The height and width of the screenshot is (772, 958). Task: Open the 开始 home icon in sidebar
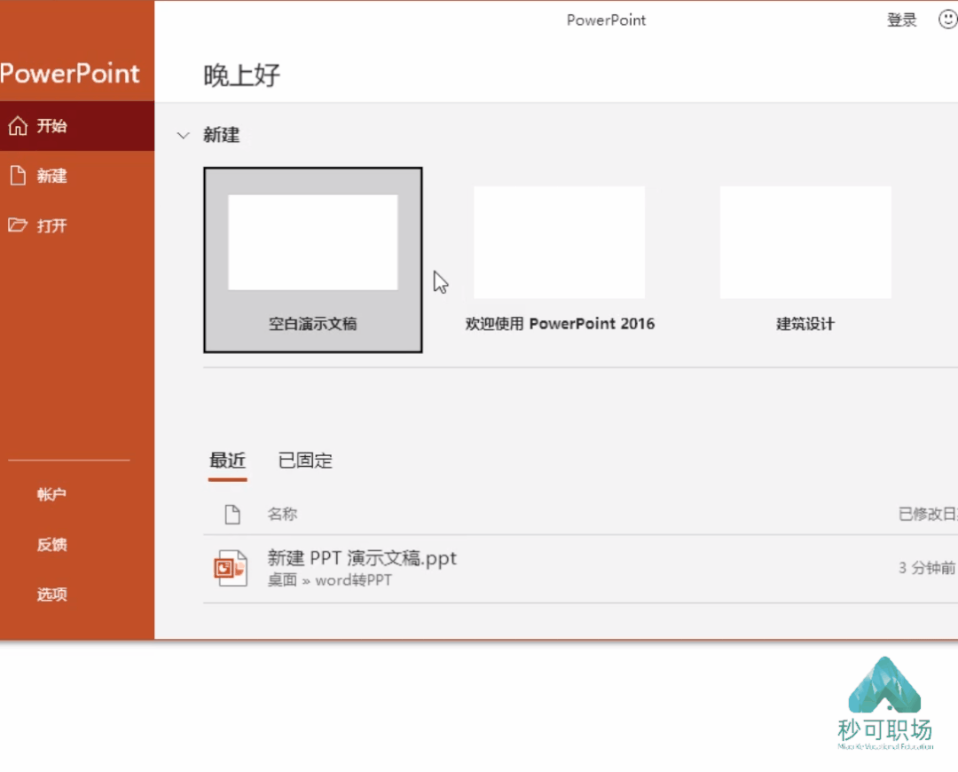(18, 126)
